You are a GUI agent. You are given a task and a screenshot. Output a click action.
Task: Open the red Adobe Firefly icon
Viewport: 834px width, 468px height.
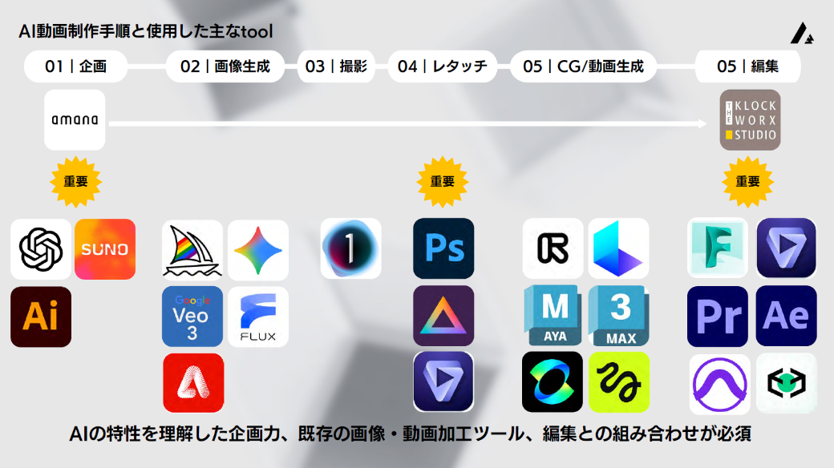193,382
